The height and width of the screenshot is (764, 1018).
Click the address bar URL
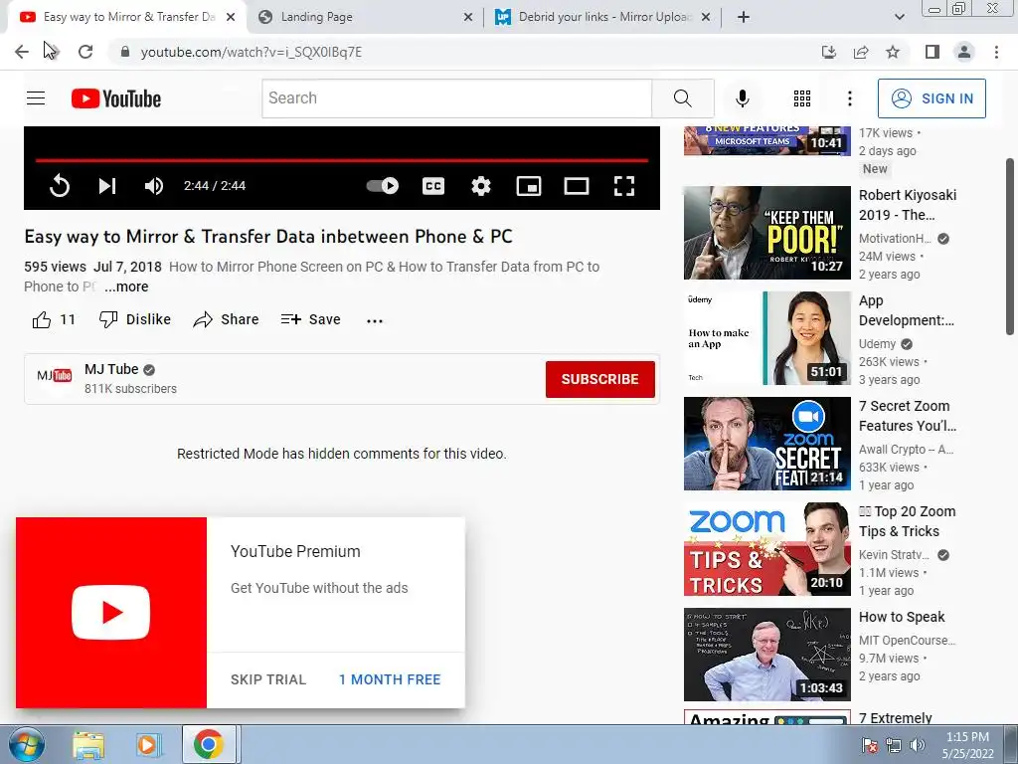tap(252, 52)
